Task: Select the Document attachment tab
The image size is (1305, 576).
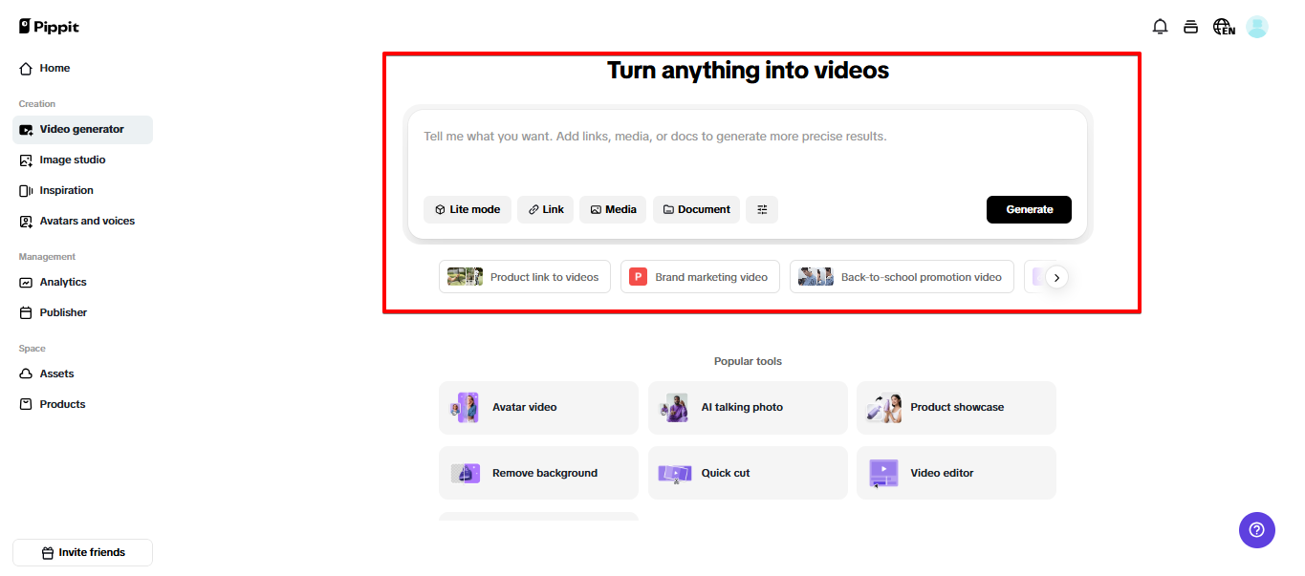Action: tap(696, 209)
